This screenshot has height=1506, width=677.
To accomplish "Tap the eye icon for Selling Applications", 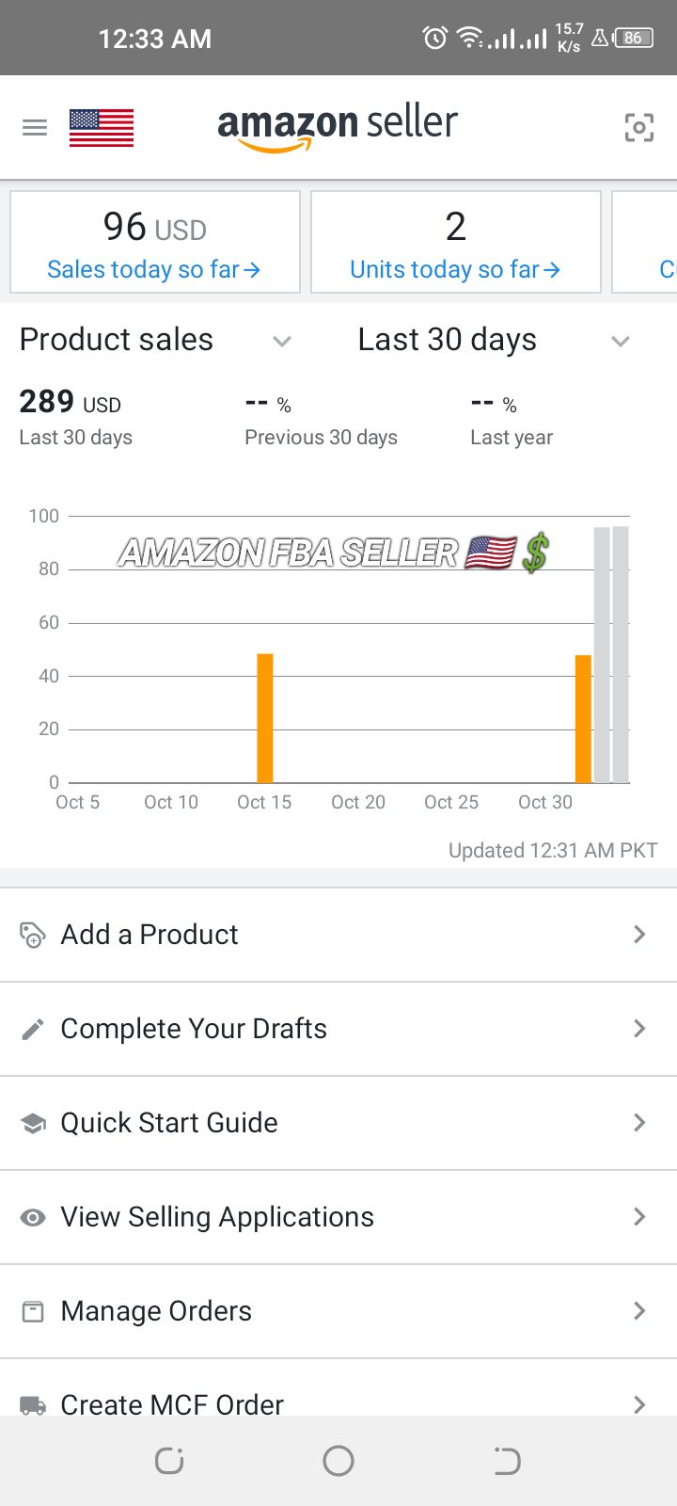I will pos(33,1217).
